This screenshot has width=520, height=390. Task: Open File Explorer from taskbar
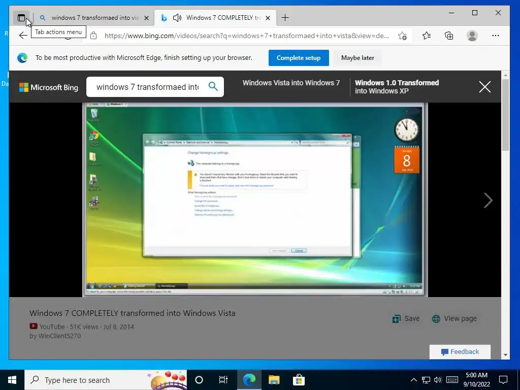click(274, 380)
